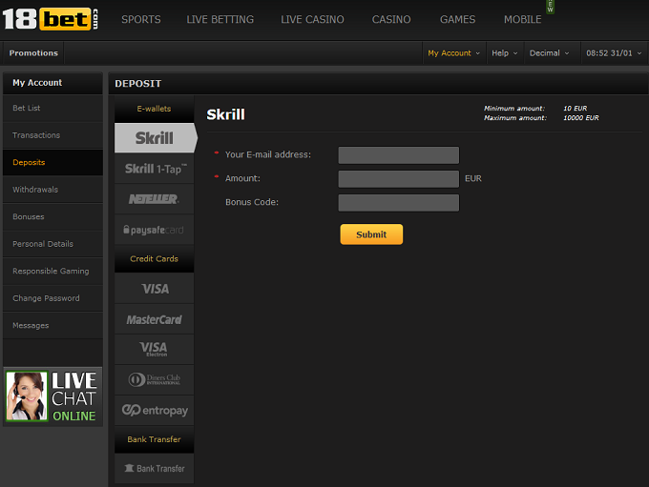
Task: Open Messages in the sidebar
Action: [53, 325]
